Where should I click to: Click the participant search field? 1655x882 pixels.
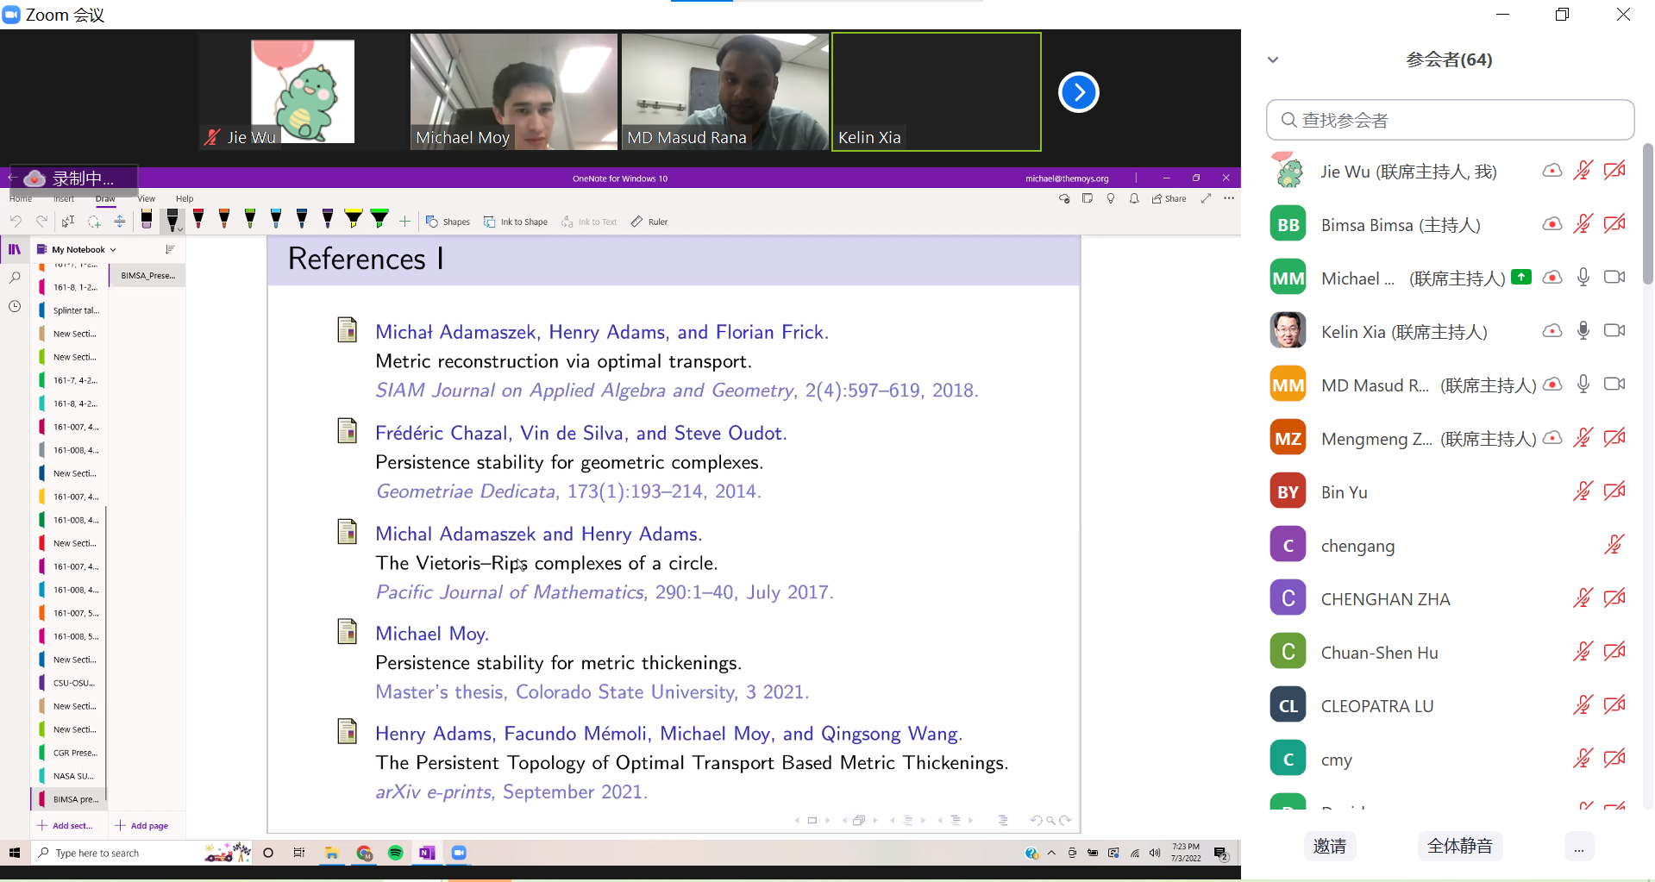(x=1450, y=120)
